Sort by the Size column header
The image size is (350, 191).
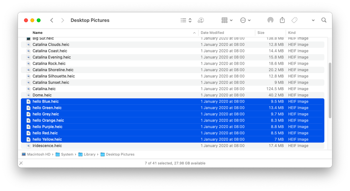click(x=261, y=32)
